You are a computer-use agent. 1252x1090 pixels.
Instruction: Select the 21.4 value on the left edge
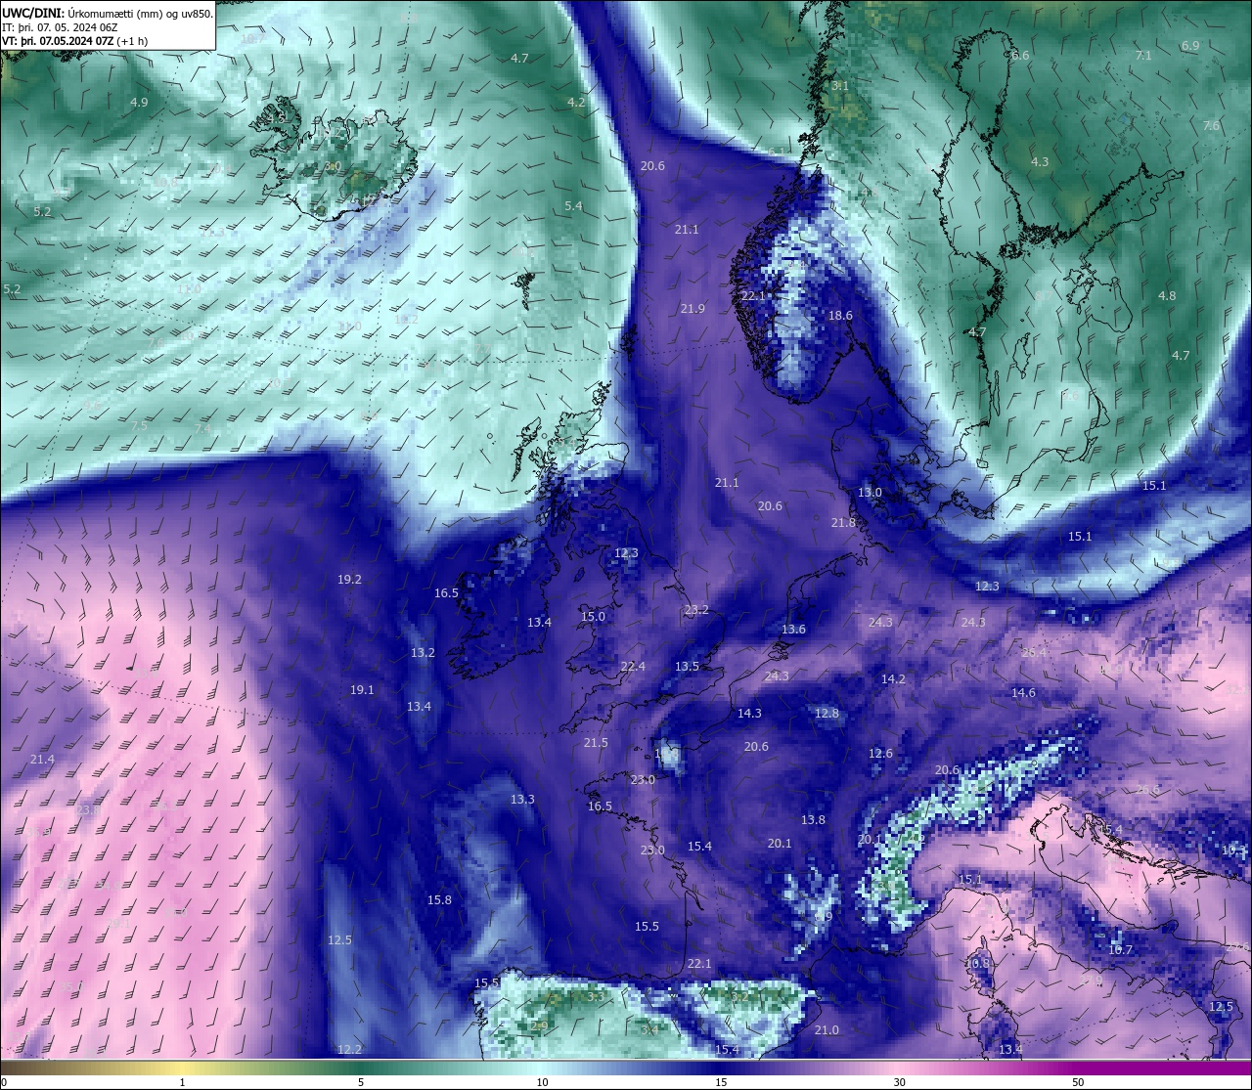[x=42, y=759]
